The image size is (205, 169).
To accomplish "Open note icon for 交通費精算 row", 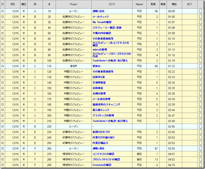I will point(200,83).
